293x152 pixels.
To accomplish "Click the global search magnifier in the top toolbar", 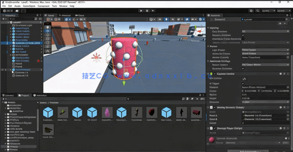I will pyautogui.click(x=258, y=11).
